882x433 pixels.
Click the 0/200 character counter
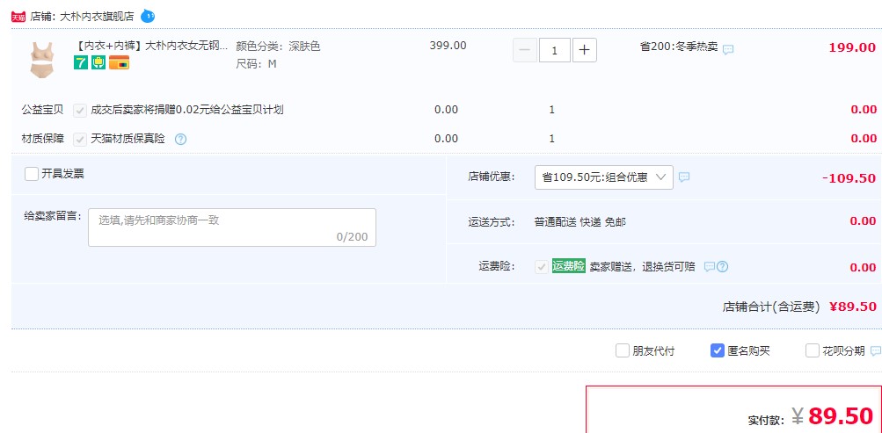tap(352, 236)
